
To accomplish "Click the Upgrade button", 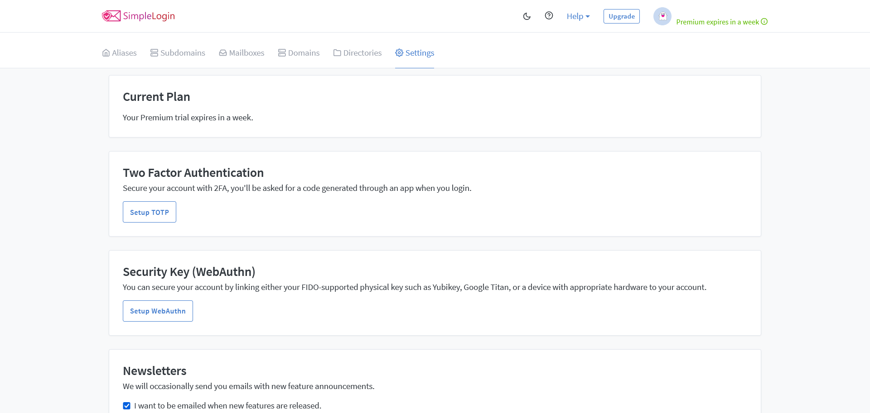I will point(621,16).
